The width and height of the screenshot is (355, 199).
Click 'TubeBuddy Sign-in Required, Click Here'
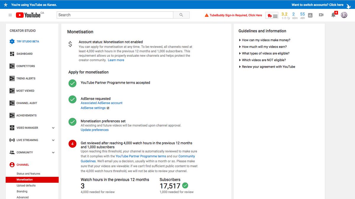[236, 15]
